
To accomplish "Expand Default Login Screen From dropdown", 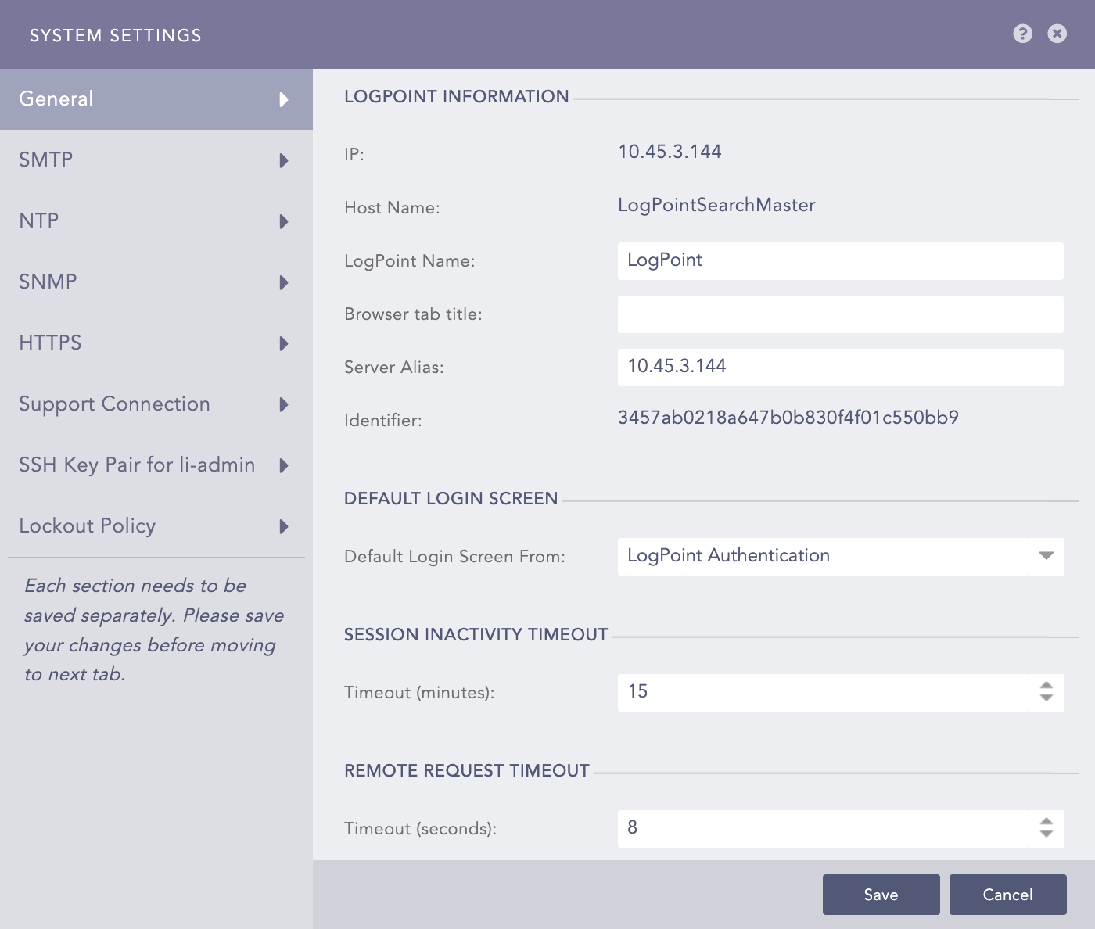I will pyautogui.click(x=823, y=556).
